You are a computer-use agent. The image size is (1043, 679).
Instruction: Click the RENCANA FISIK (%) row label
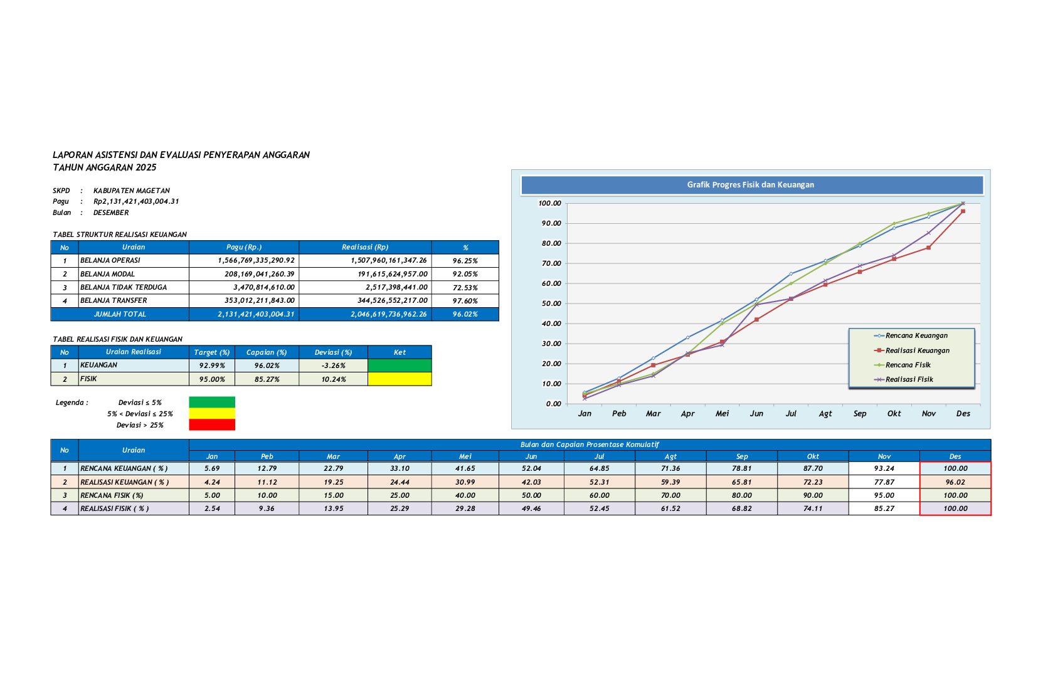(x=112, y=495)
